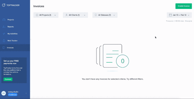Click the Timezone Asia - Shanghai text

pos(179,21)
